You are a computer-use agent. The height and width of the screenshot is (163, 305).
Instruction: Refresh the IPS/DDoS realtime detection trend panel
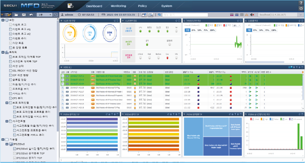300,115
